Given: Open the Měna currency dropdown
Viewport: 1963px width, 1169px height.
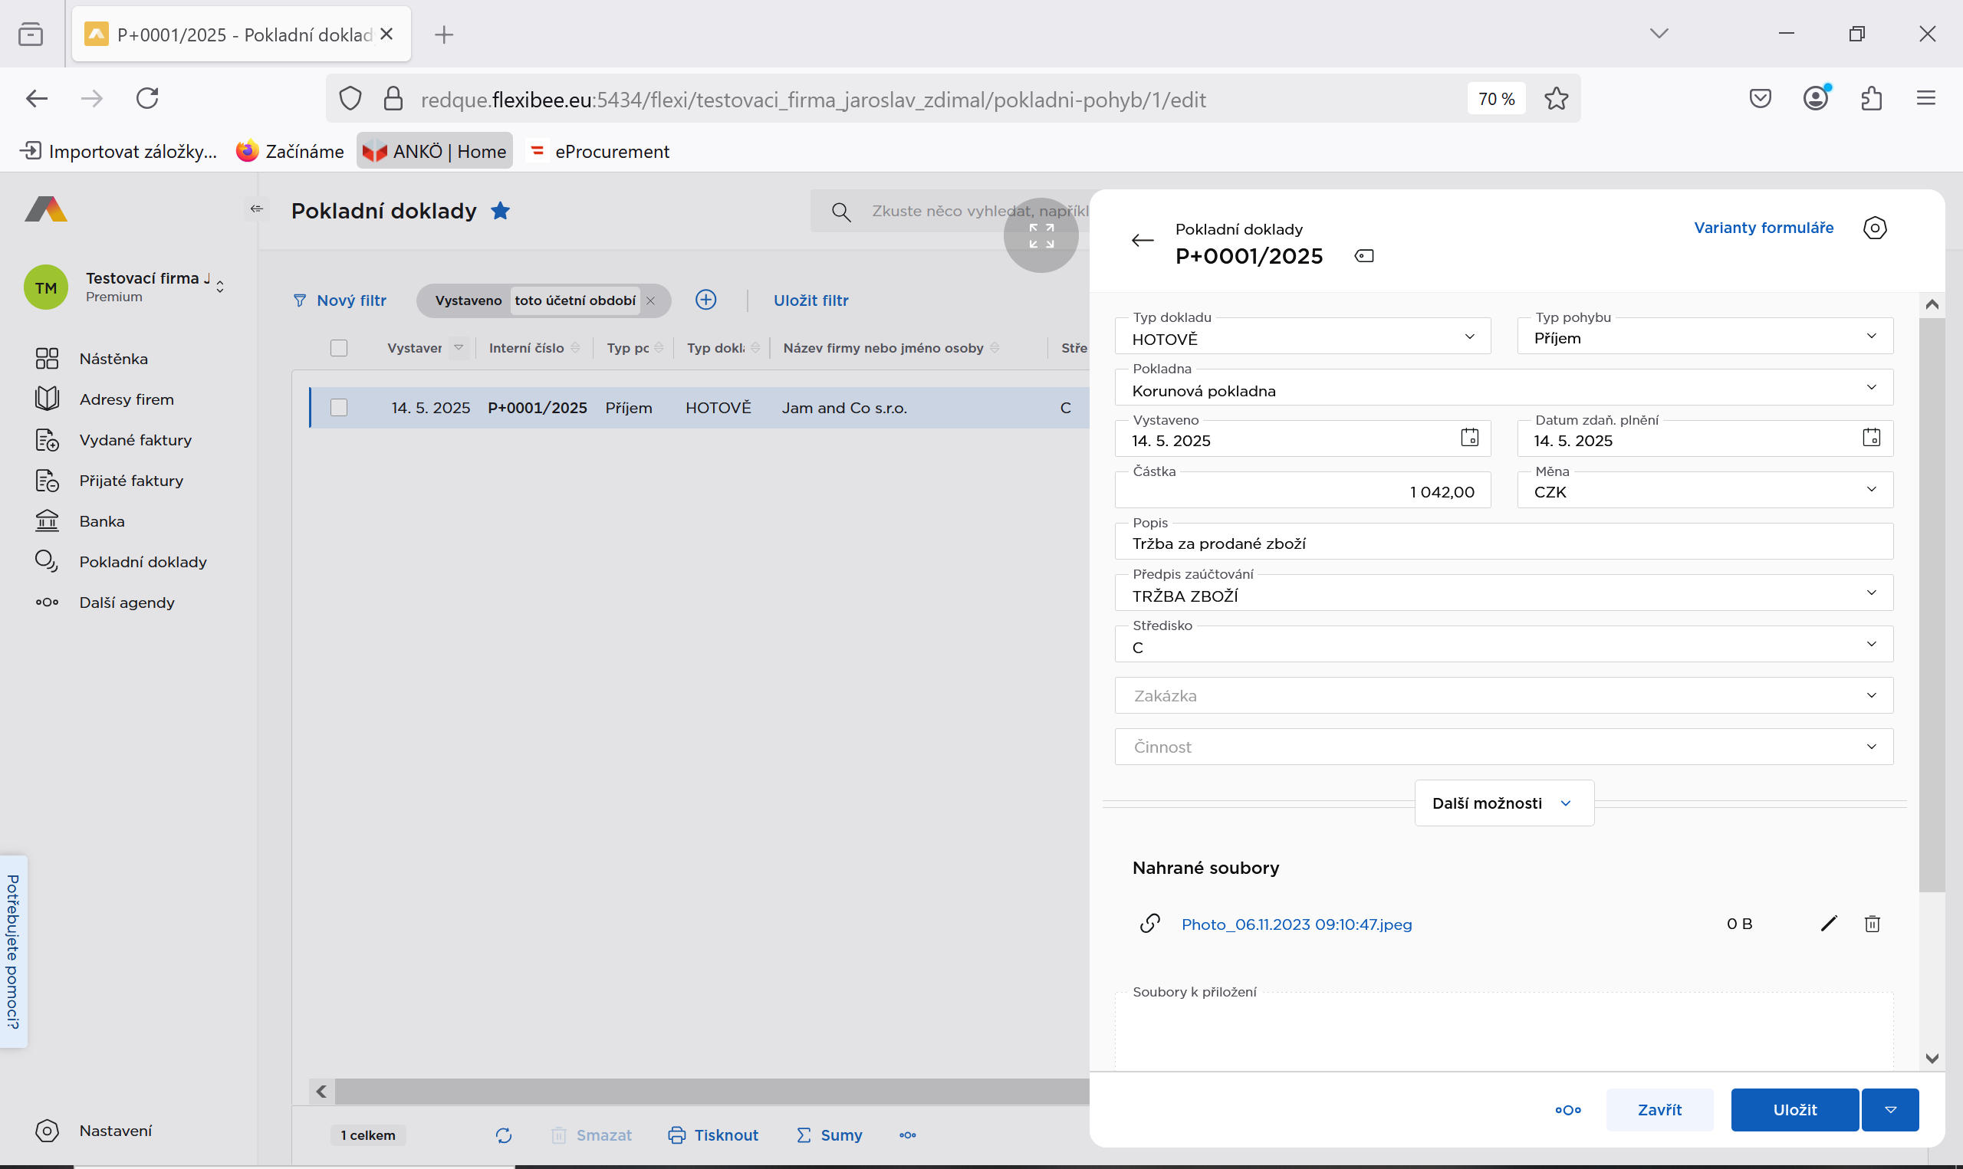Looking at the screenshot, I should click(1871, 490).
